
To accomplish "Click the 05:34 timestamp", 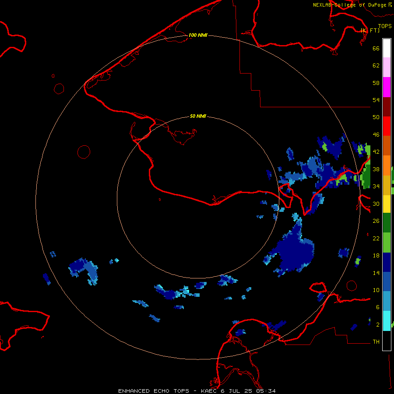I will coord(266,391).
